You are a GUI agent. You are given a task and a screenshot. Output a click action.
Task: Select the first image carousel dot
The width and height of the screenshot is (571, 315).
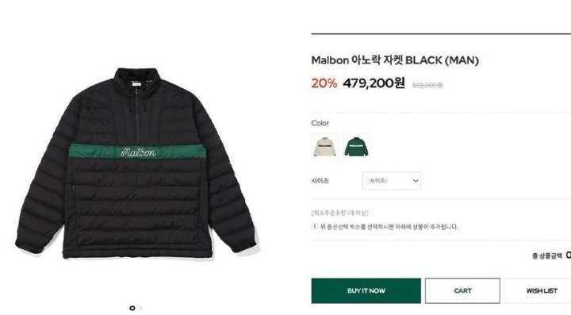[132, 308]
